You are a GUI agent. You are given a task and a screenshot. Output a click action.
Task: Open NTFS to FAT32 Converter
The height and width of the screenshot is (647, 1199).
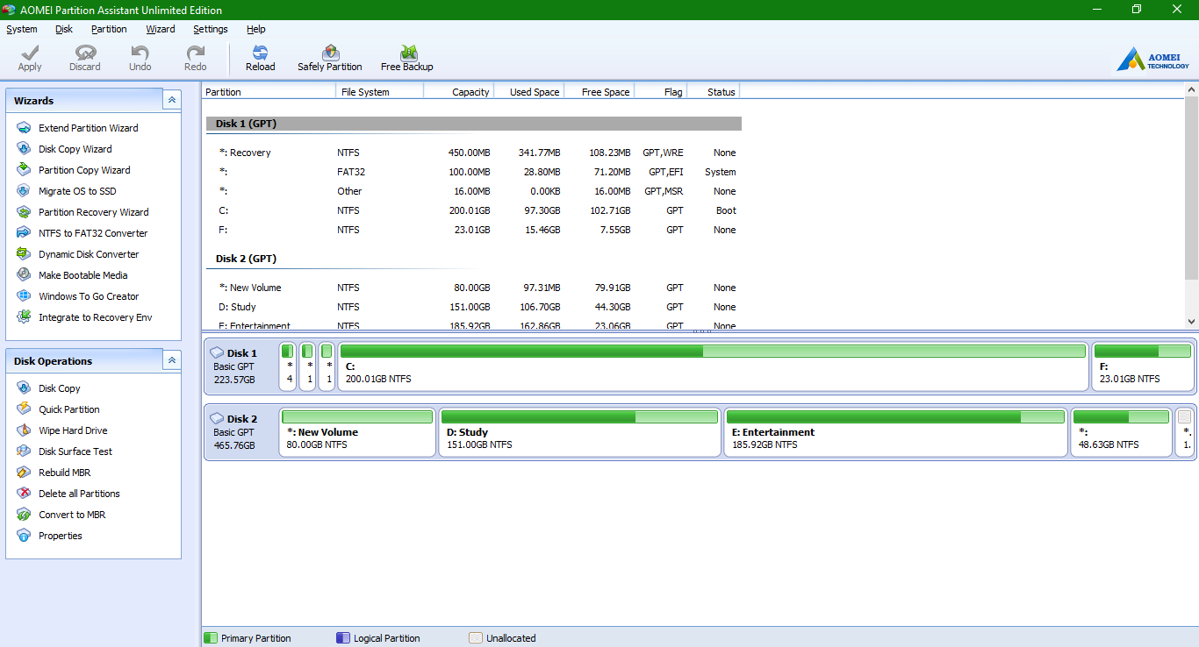point(93,233)
